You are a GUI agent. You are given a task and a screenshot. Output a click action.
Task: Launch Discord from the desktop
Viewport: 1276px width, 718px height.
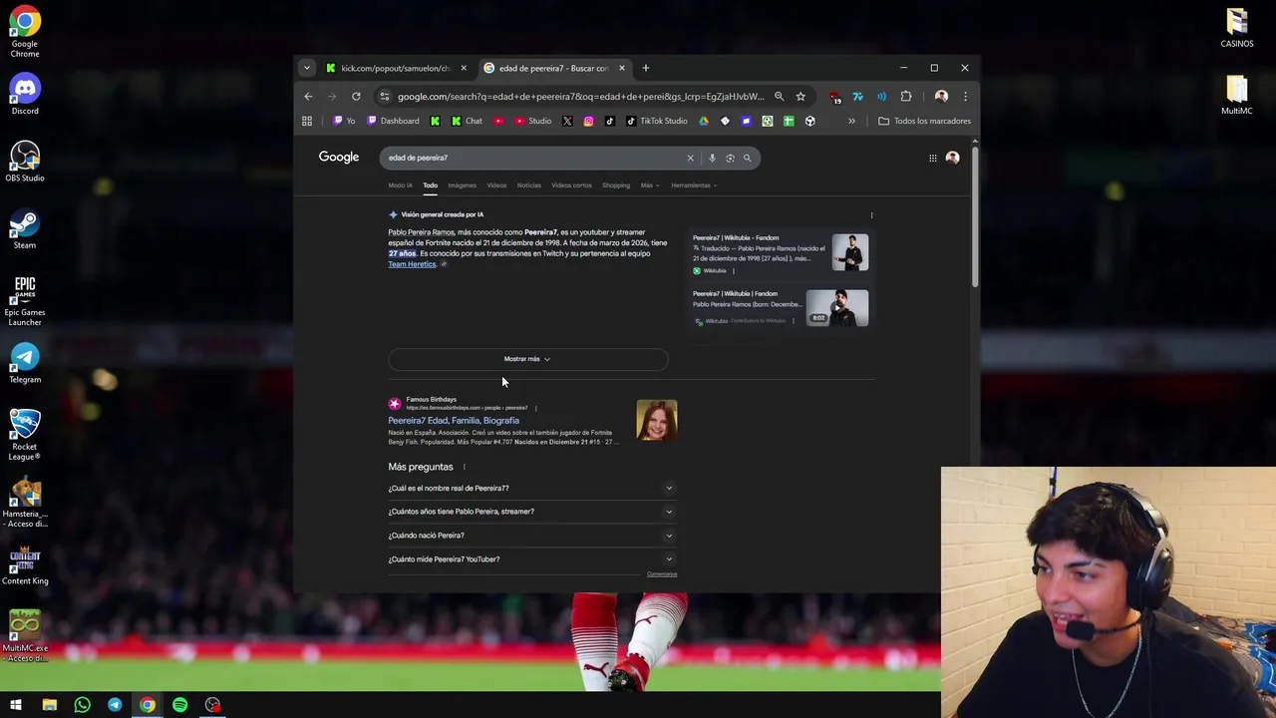(25, 95)
